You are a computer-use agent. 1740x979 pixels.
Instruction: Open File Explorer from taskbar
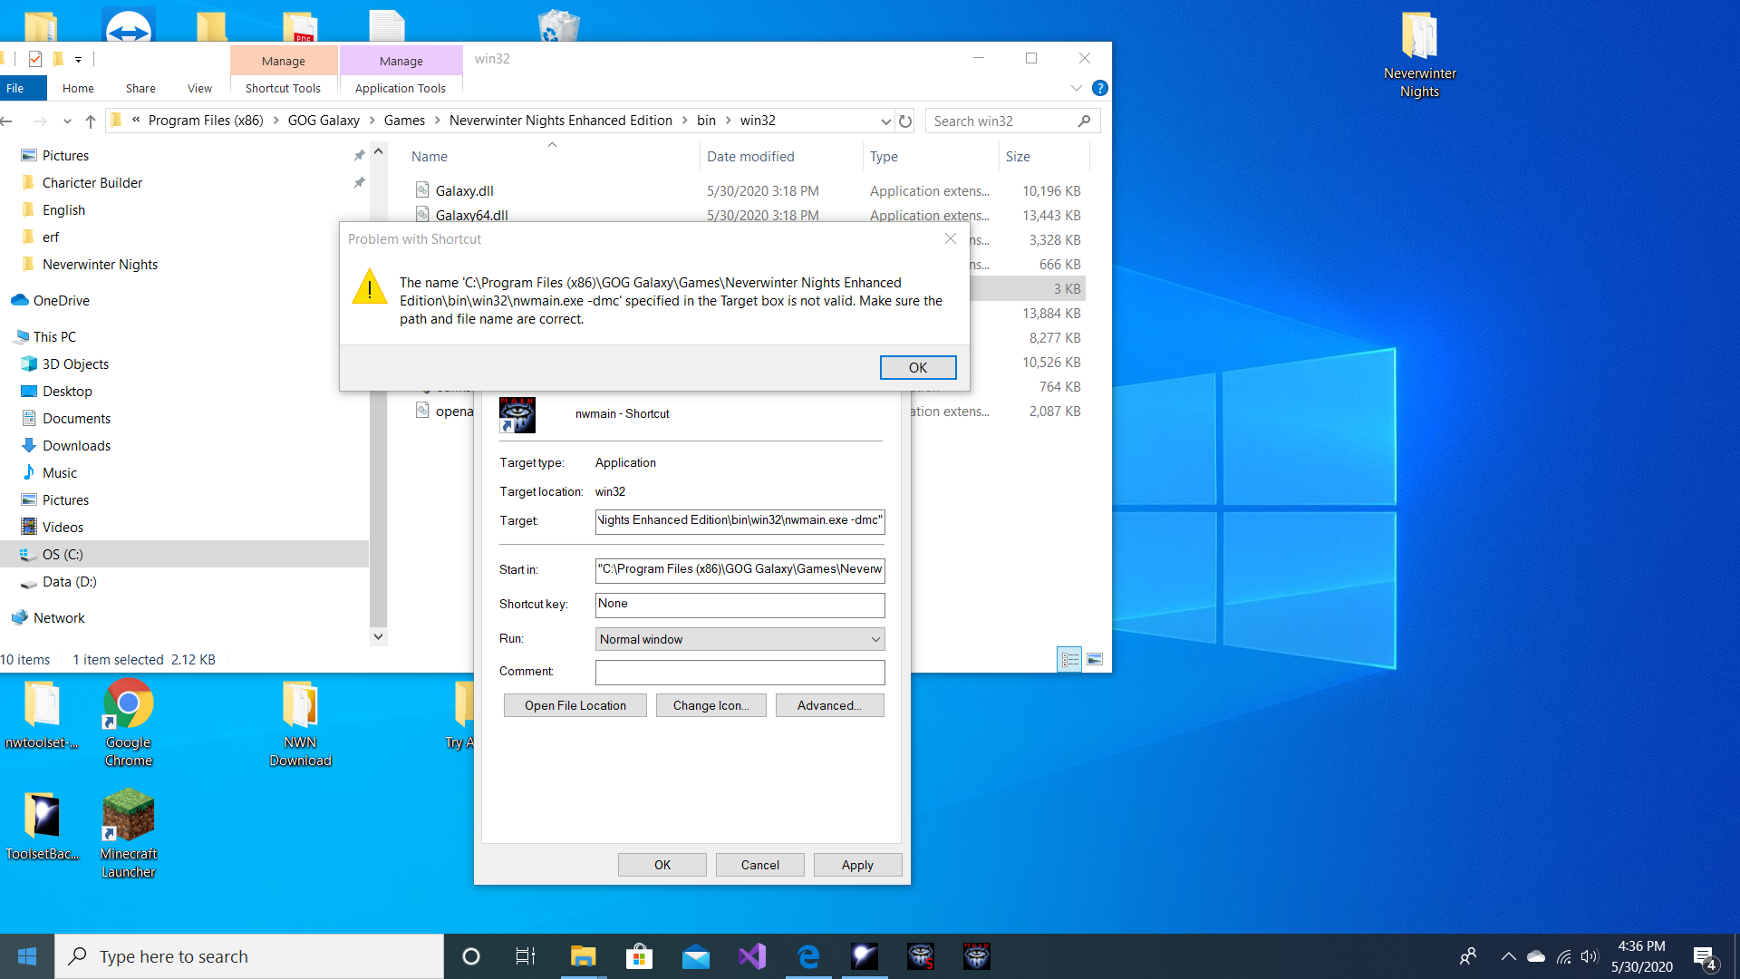(583, 956)
